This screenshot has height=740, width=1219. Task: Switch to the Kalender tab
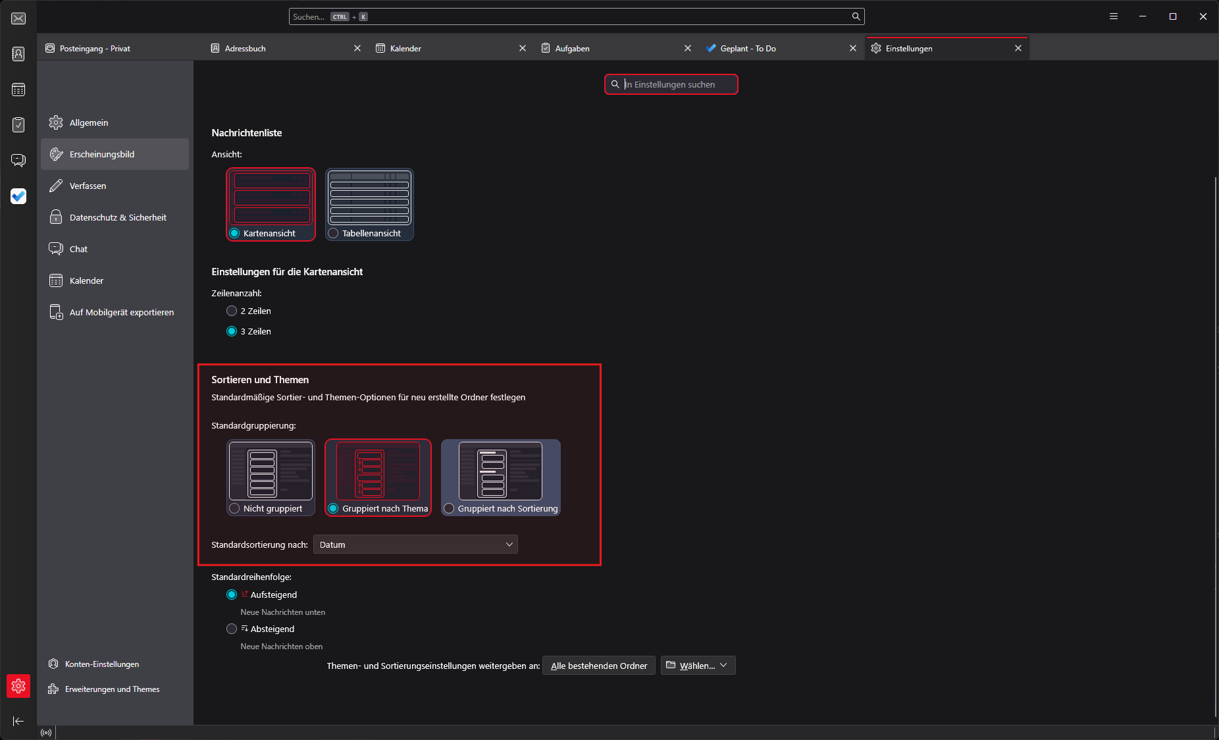point(452,48)
